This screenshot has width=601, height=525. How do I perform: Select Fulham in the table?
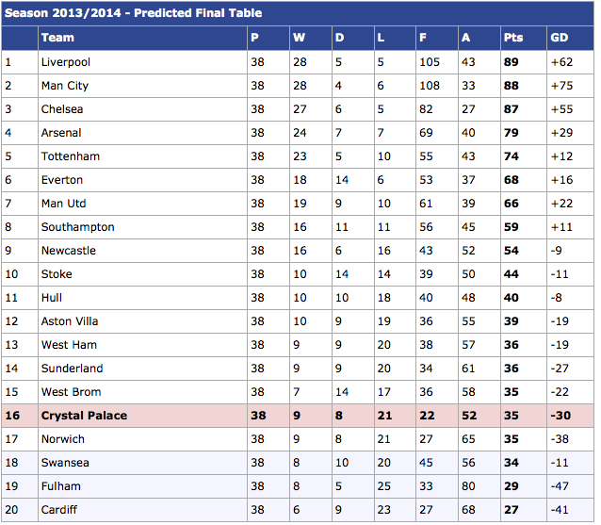click(x=61, y=486)
